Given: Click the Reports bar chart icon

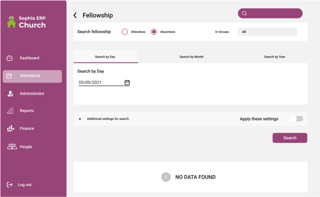Looking at the screenshot, I should coord(10,111).
